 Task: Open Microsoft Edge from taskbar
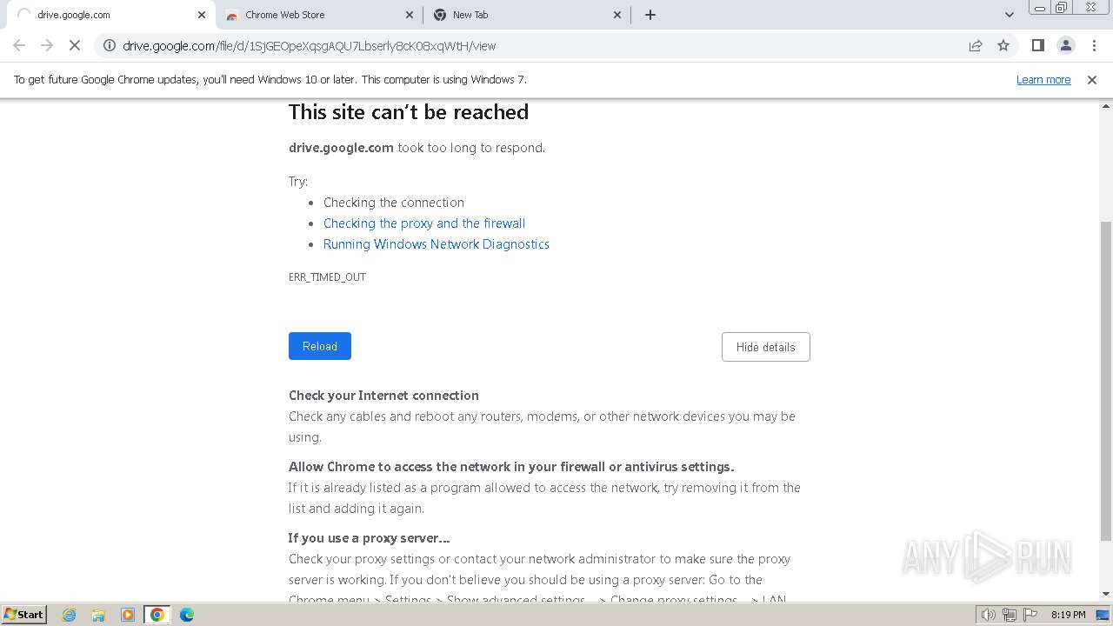click(x=187, y=615)
